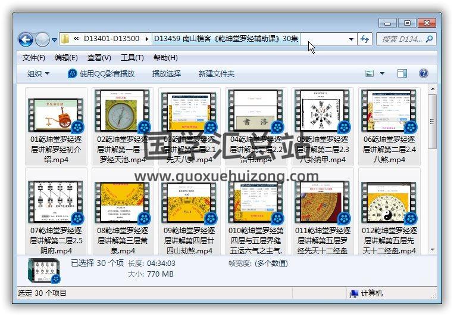Click filename 09乾坤堂罗经逐层讲解第四层廿四山劫煞.mp4
Viewport: 454px width, 316px height.
[x=189, y=240]
